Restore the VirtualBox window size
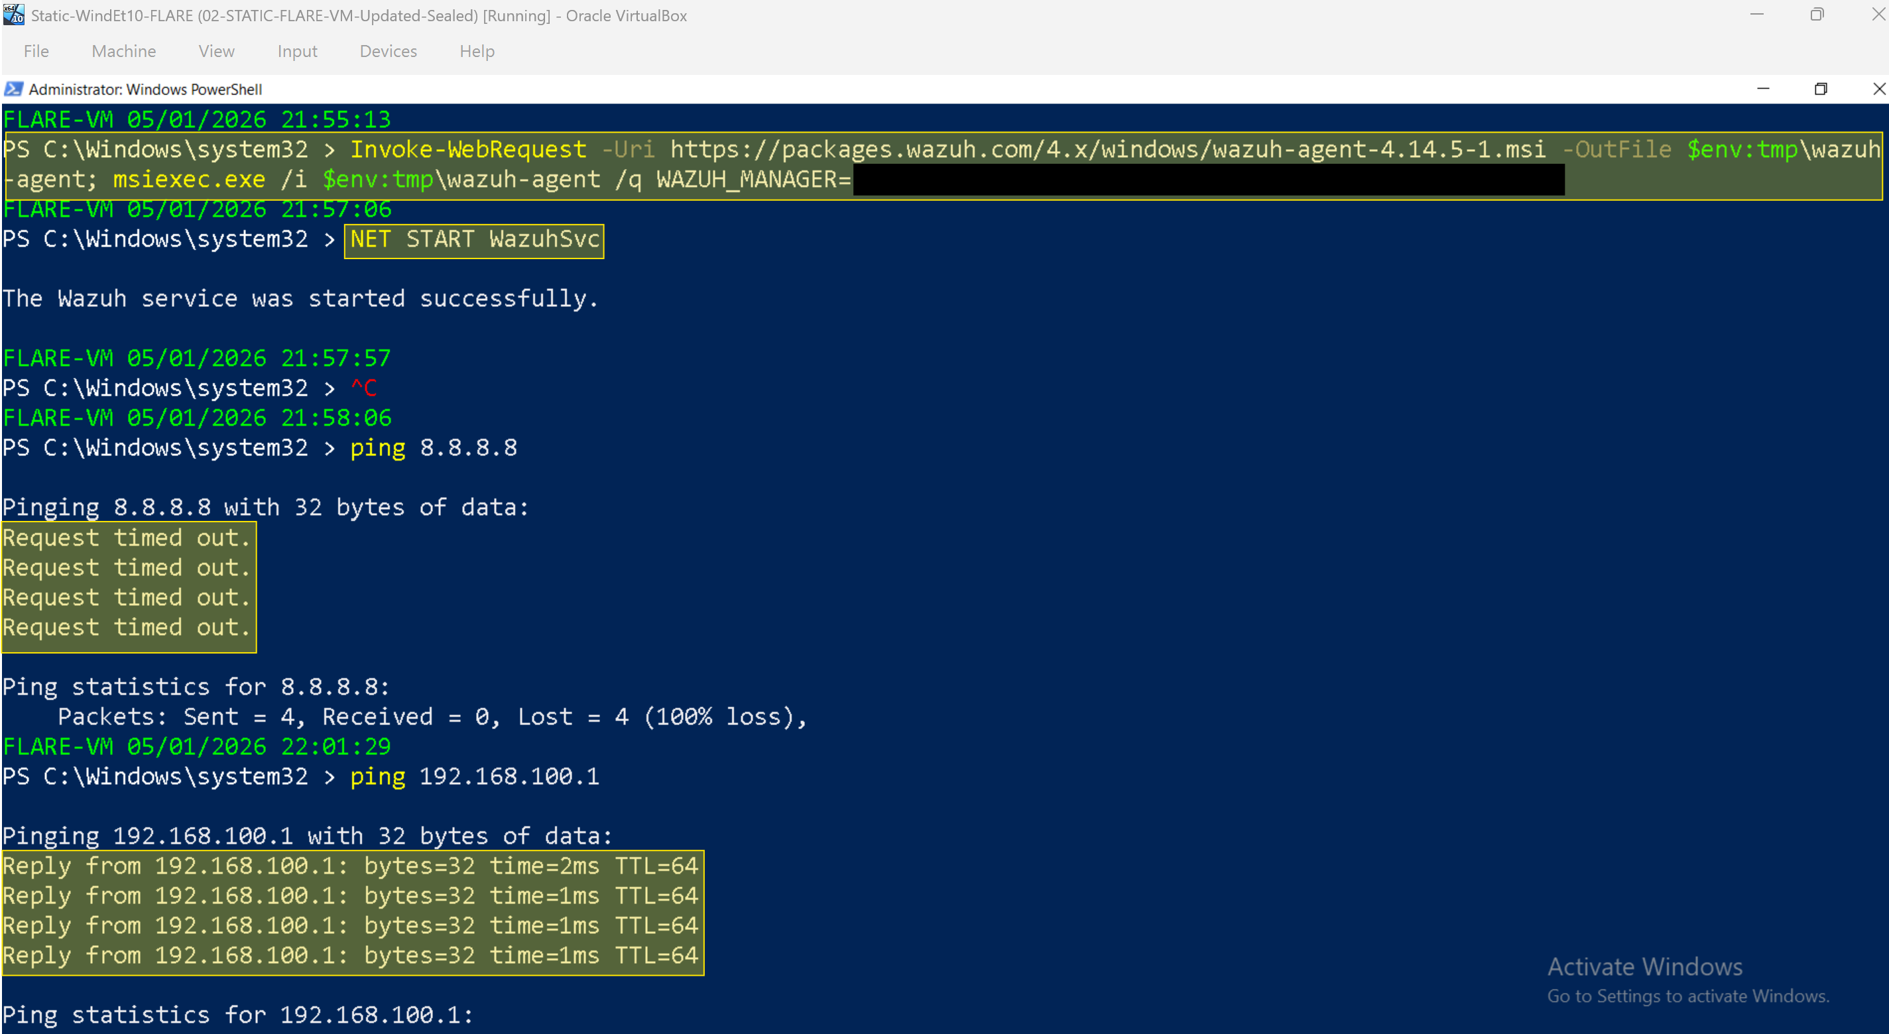This screenshot has width=1889, height=1034. pos(1817,15)
